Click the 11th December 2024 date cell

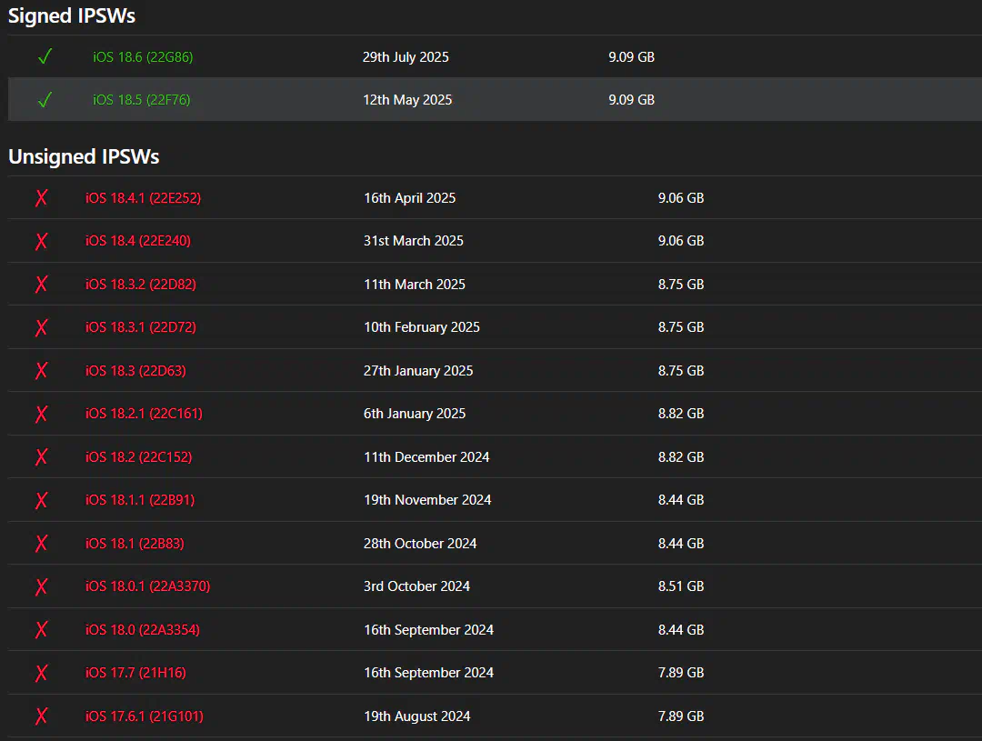click(x=426, y=457)
